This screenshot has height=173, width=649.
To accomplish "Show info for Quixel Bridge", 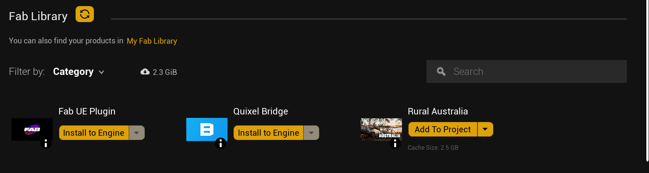I will pos(221,143).
